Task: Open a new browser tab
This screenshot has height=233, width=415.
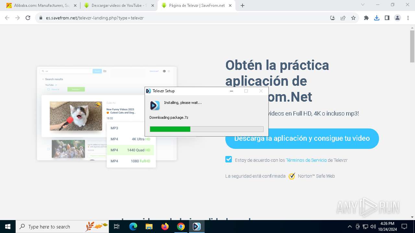Action: tap(243, 6)
